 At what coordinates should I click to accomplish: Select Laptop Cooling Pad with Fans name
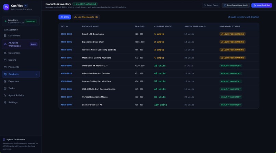(97, 81)
